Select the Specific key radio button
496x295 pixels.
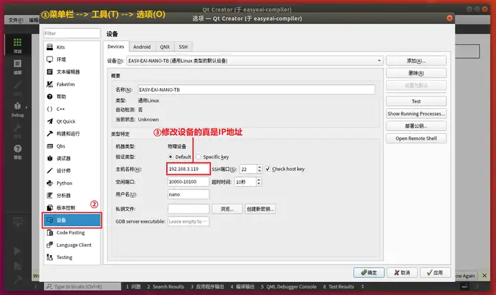pos(198,156)
